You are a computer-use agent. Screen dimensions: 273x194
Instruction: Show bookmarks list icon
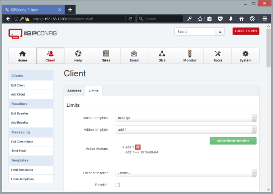click(x=209, y=19)
